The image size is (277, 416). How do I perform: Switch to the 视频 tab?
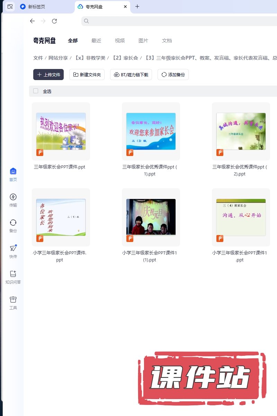tap(120, 41)
